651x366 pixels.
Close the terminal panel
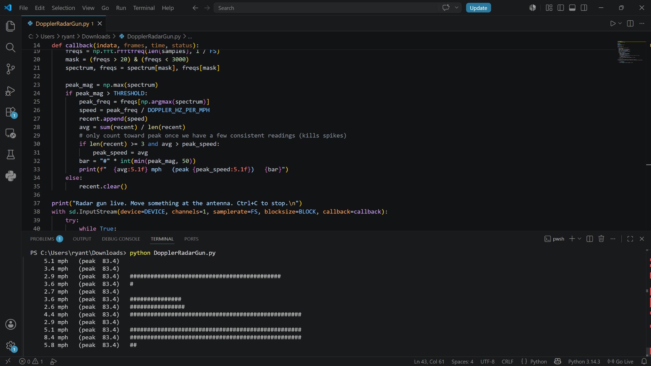coord(642,239)
